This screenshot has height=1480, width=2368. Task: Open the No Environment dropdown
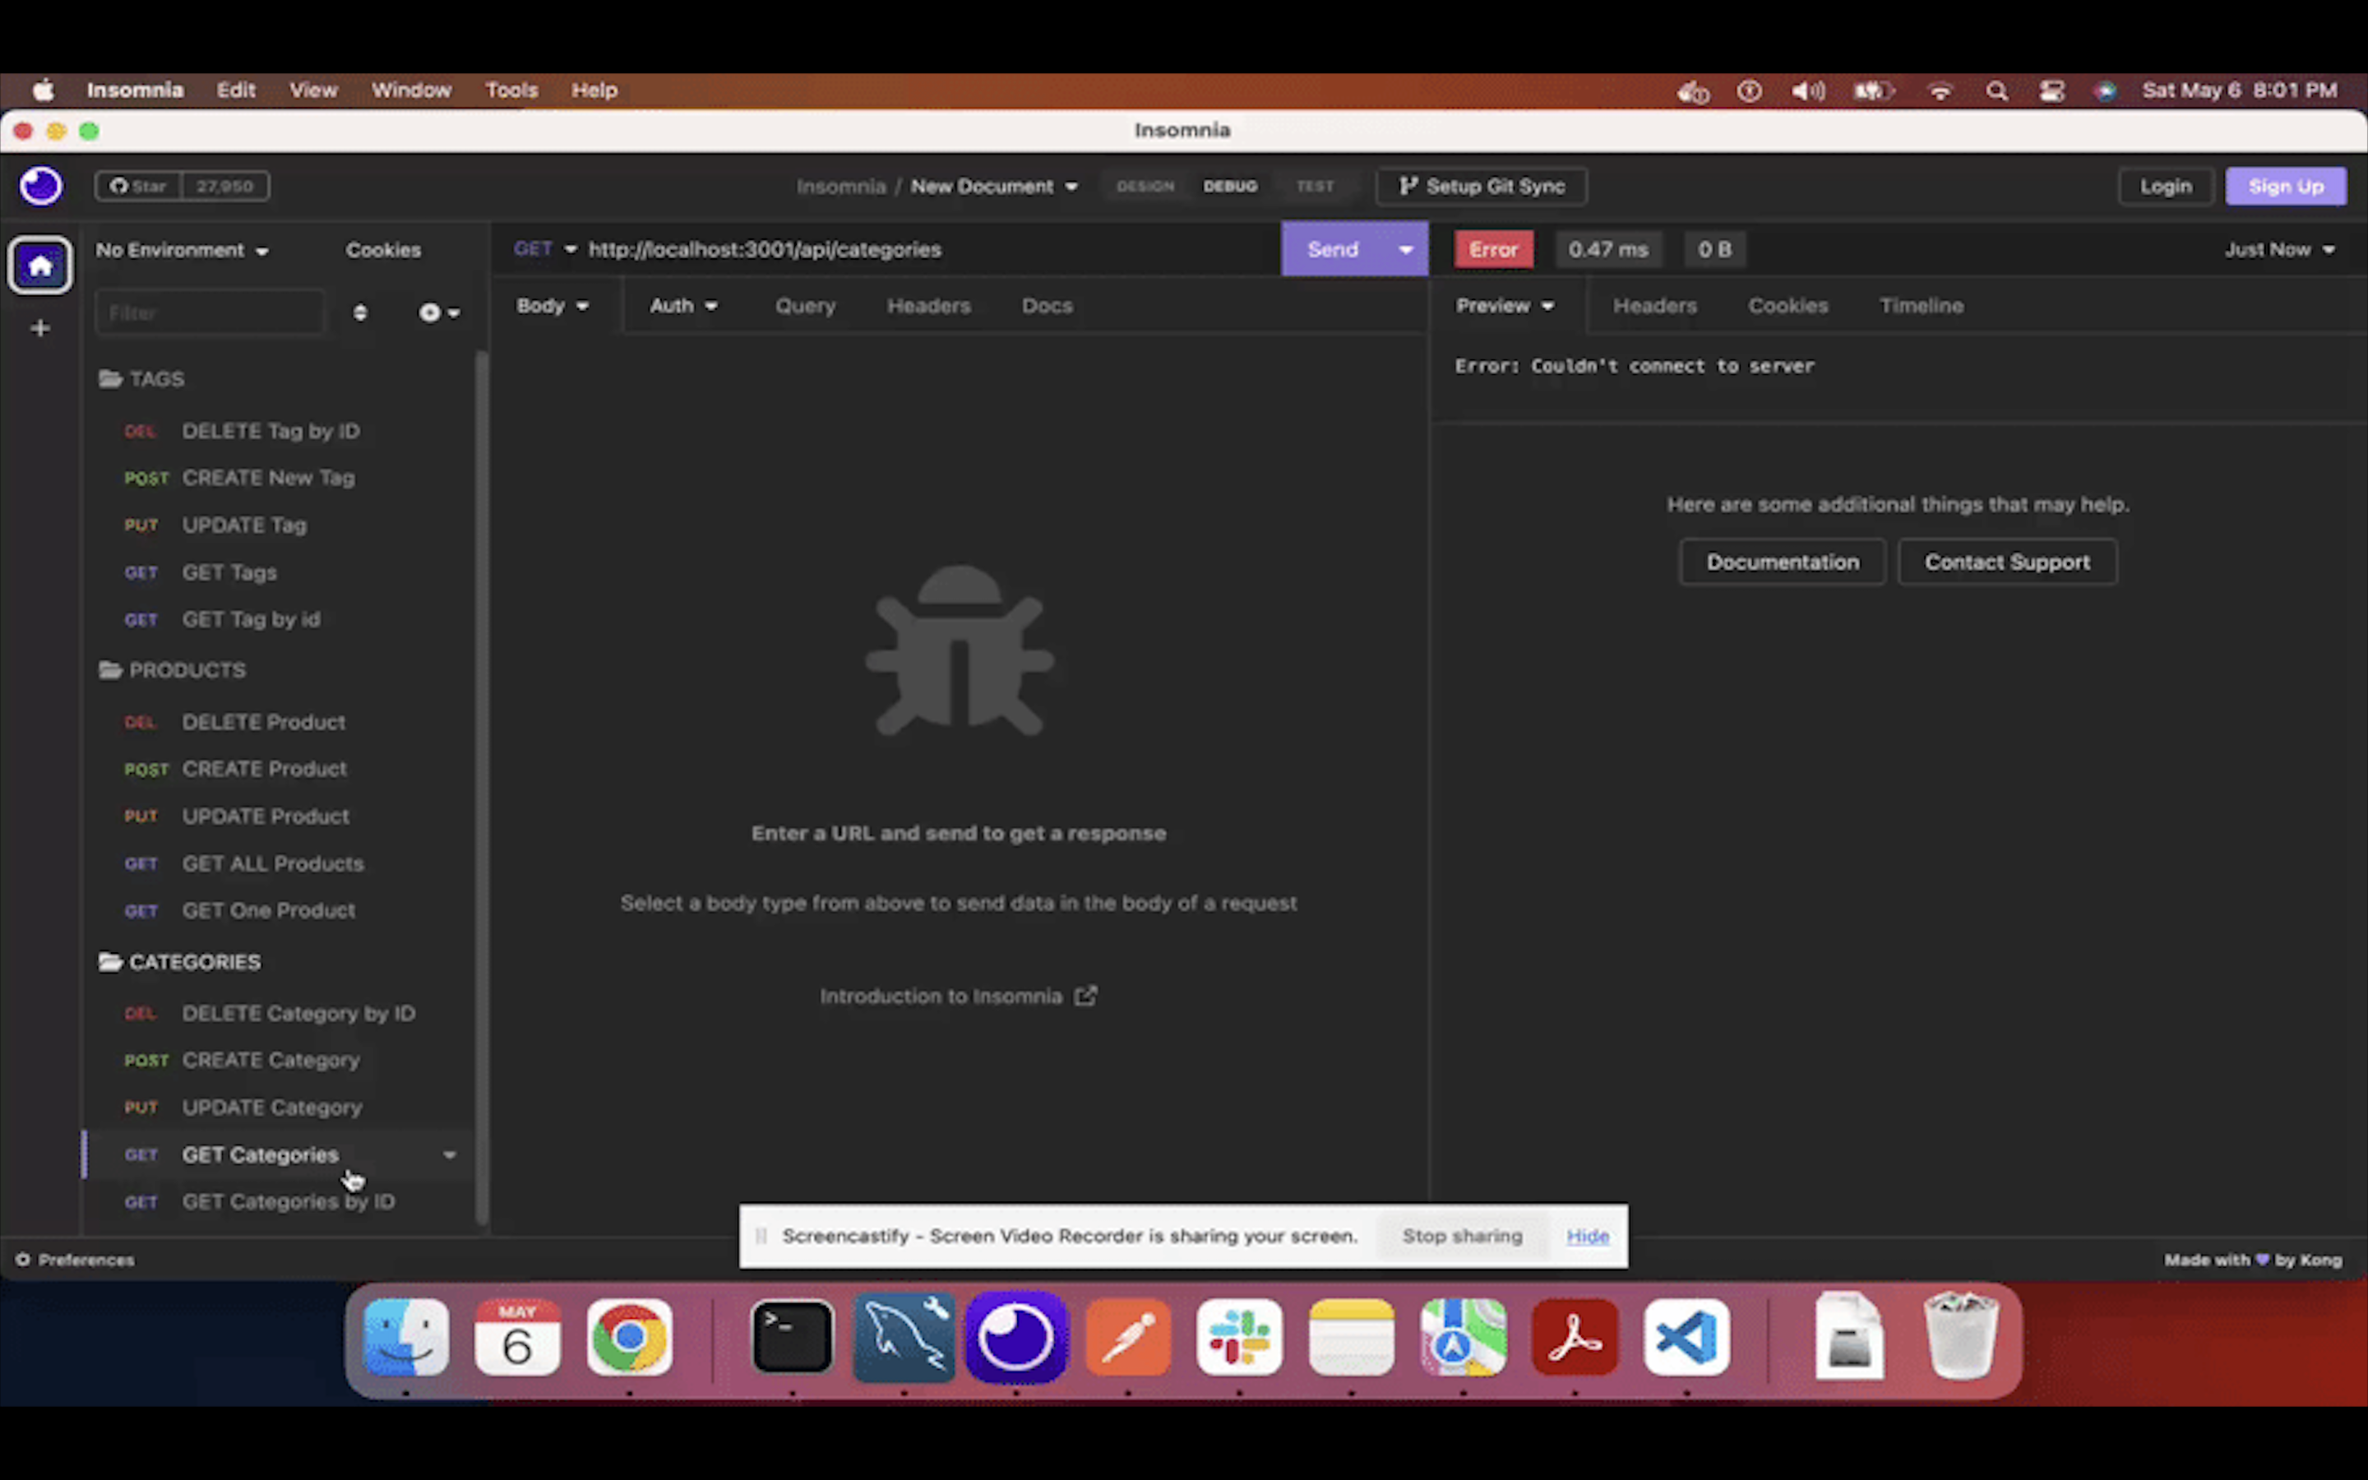click(x=182, y=251)
